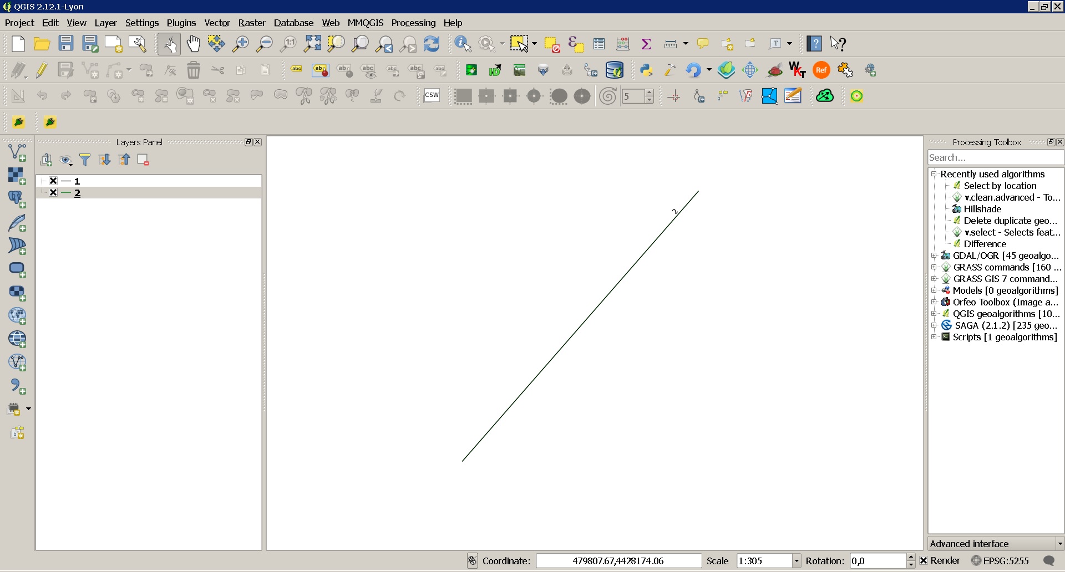Open the Project menu
Image resolution: width=1065 pixels, height=572 pixels.
(19, 23)
